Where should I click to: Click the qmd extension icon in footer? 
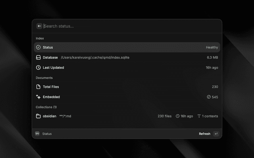(37, 134)
